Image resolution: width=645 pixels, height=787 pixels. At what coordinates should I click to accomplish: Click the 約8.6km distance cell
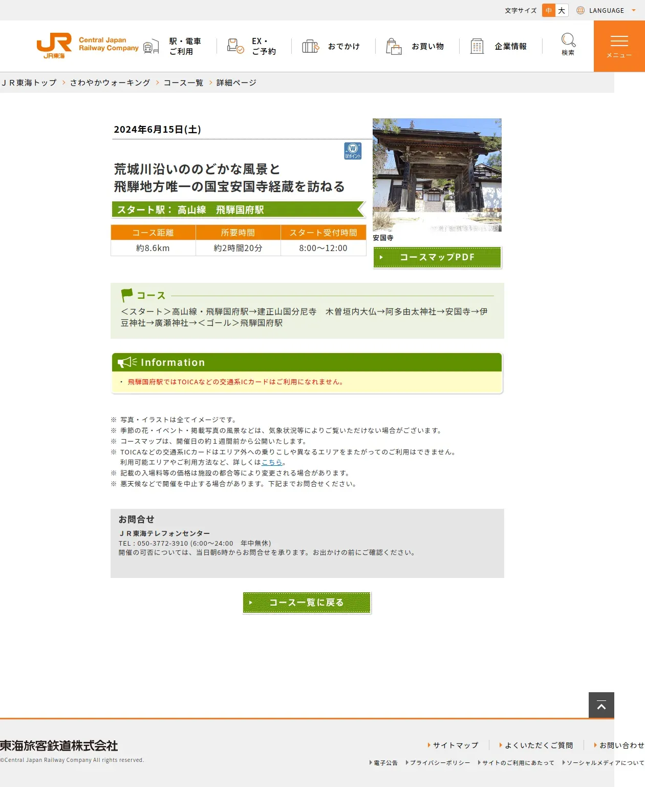[153, 248]
